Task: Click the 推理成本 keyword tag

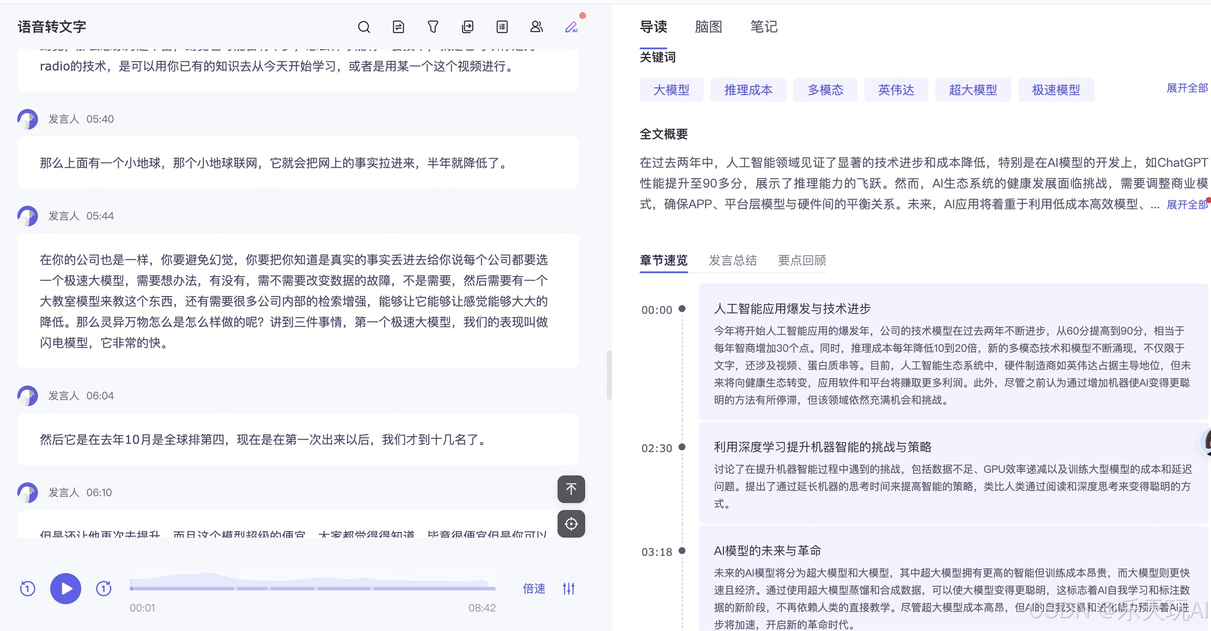Action: tap(748, 90)
